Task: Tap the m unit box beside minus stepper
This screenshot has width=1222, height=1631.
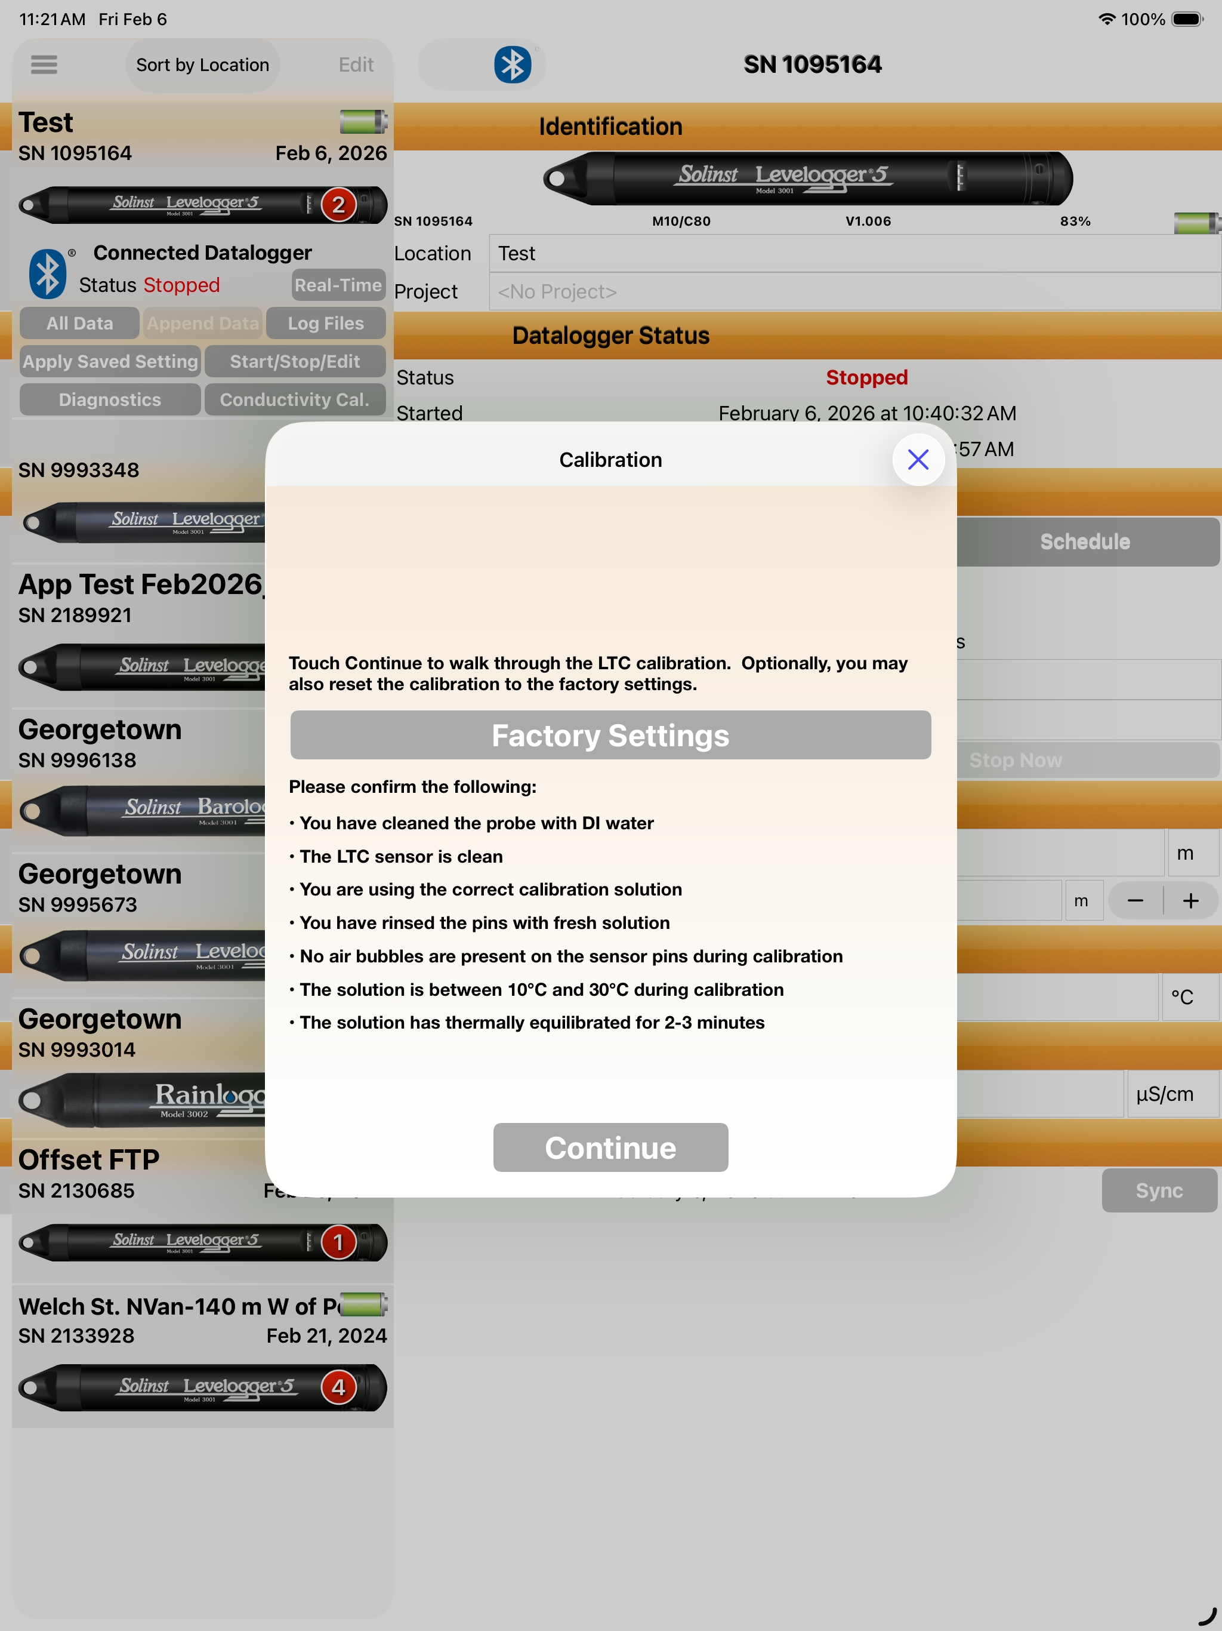Action: (x=1084, y=900)
